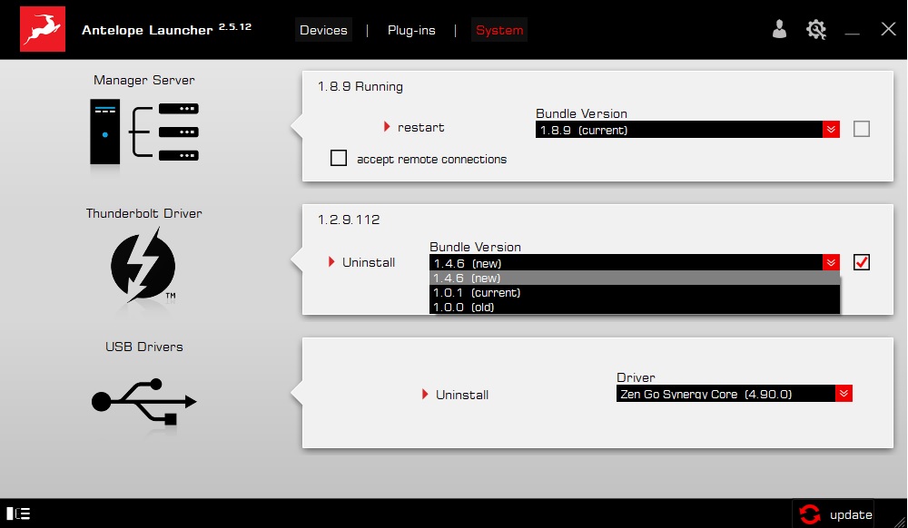Click the update button label
This screenshot has width=908, height=528.
tap(851, 514)
